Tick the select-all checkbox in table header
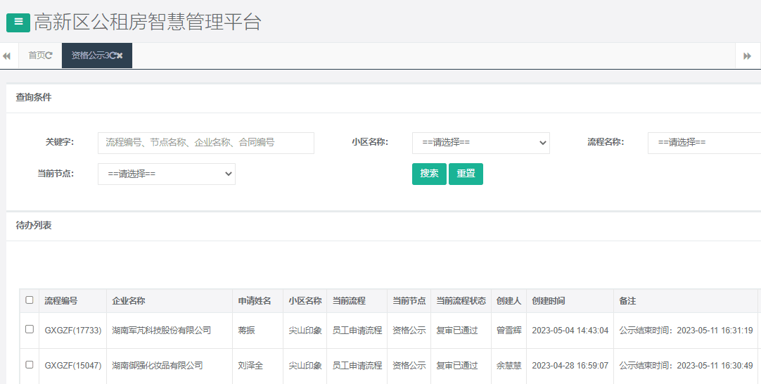Screen dimensions: 761x384 [30, 300]
